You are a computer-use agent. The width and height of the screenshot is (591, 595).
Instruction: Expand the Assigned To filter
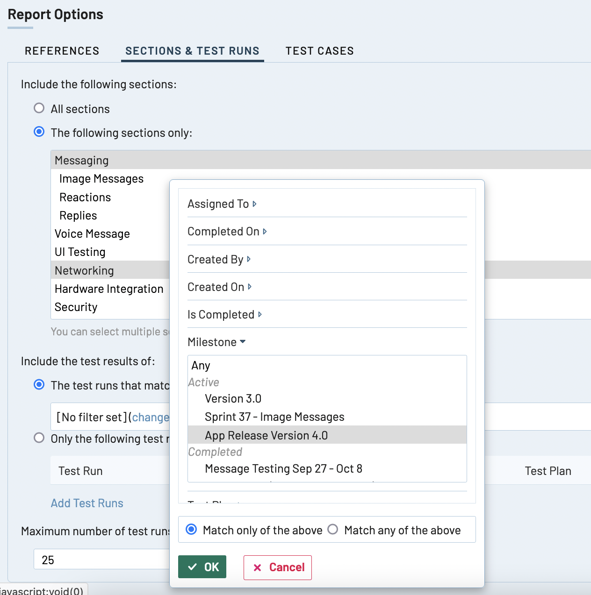(x=222, y=204)
